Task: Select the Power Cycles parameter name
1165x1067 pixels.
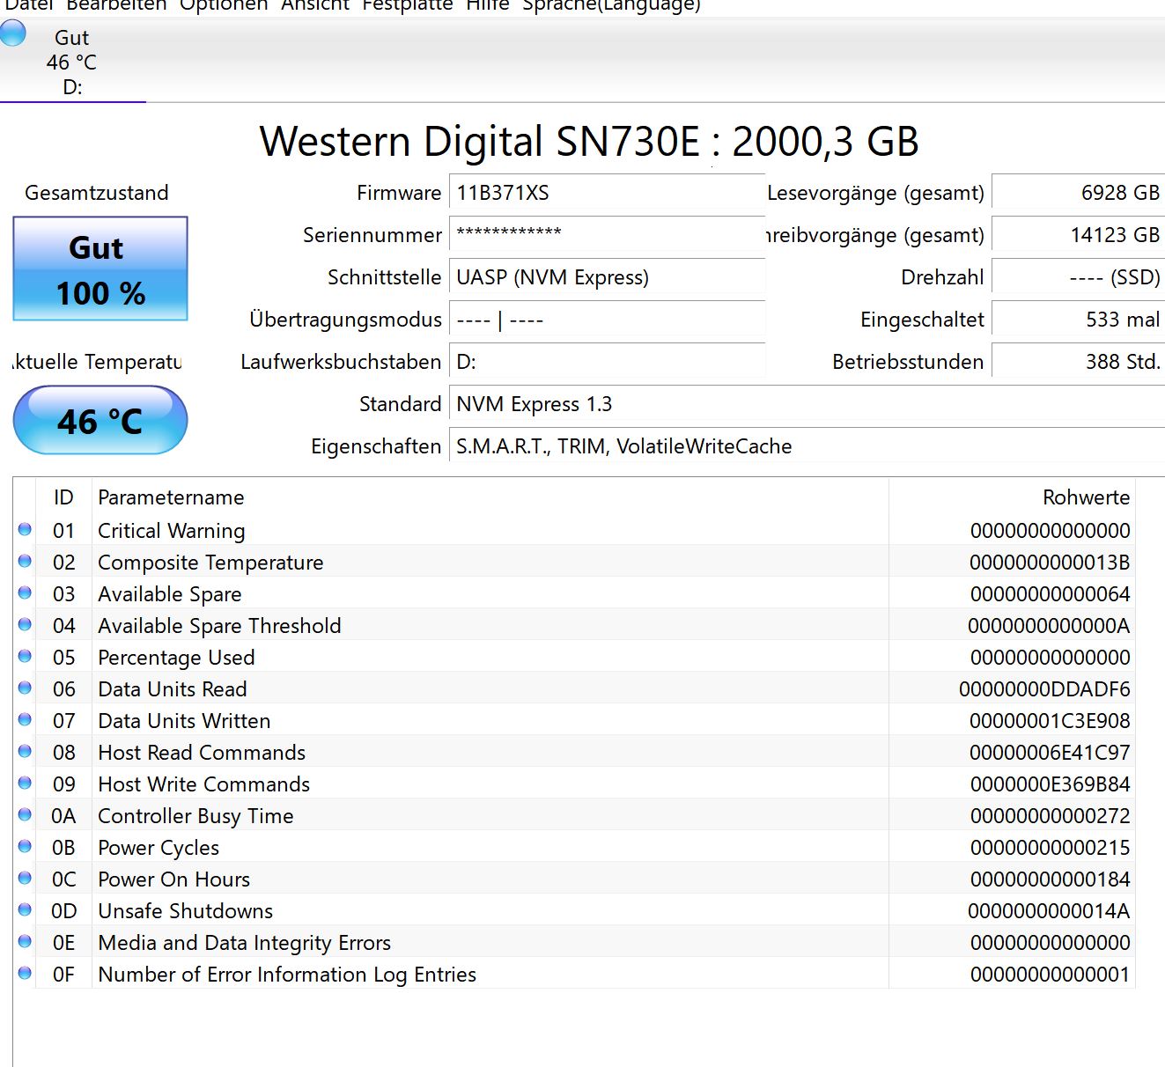Action: (x=159, y=848)
